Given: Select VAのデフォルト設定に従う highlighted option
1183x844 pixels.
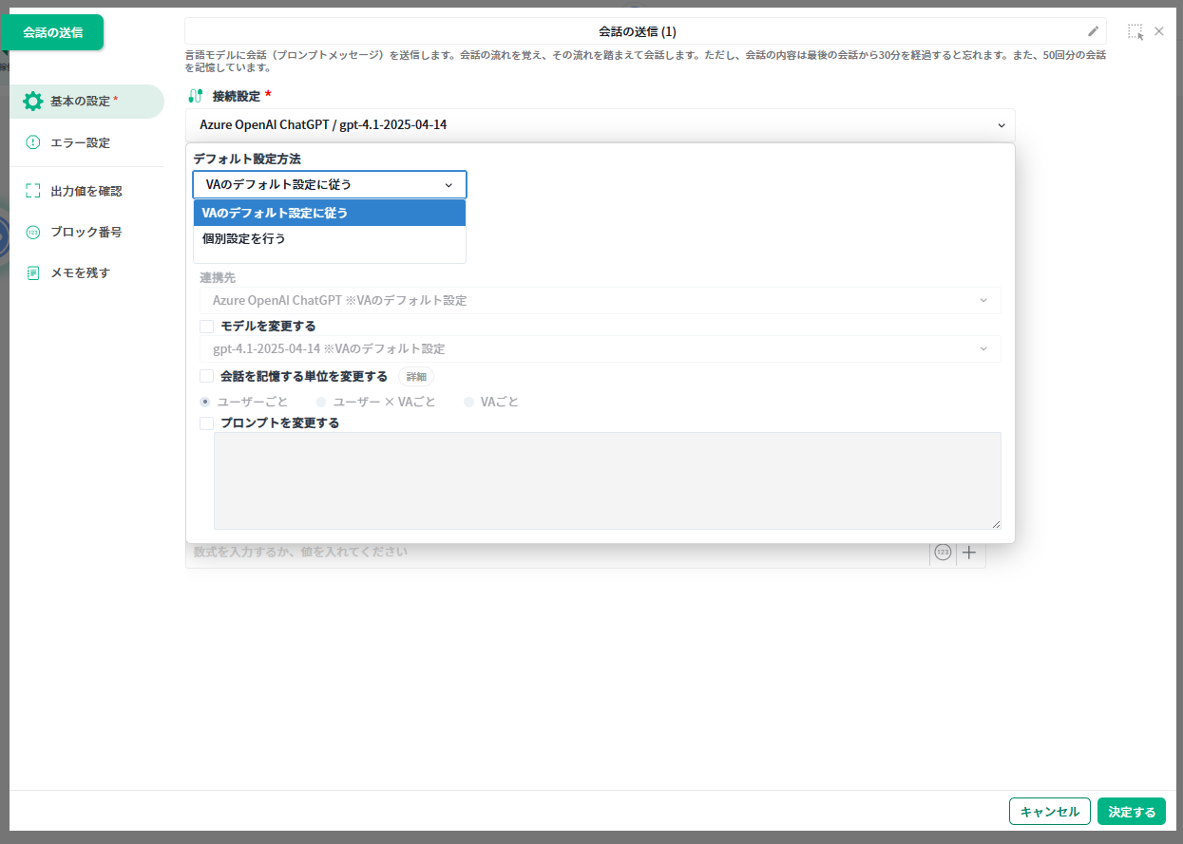Looking at the screenshot, I should [x=276, y=213].
